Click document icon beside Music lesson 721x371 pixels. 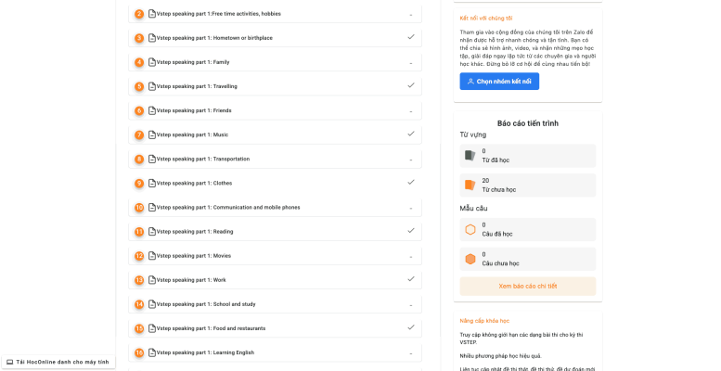[x=152, y=134]
